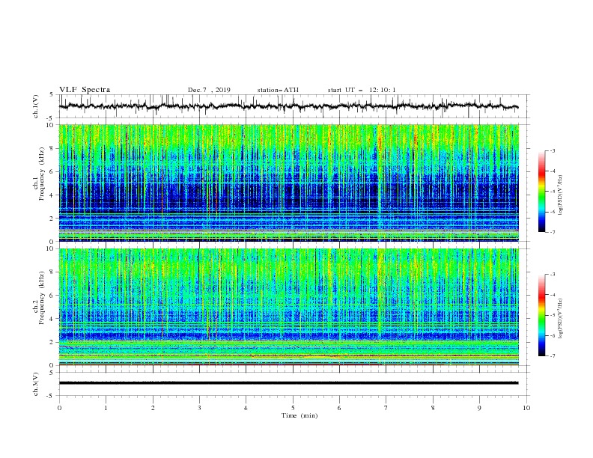Click the ch.1 colorbar "log(PSD)(V²/Hz)" label
Viewport: 593px width, 458px height.
(561, 195)
